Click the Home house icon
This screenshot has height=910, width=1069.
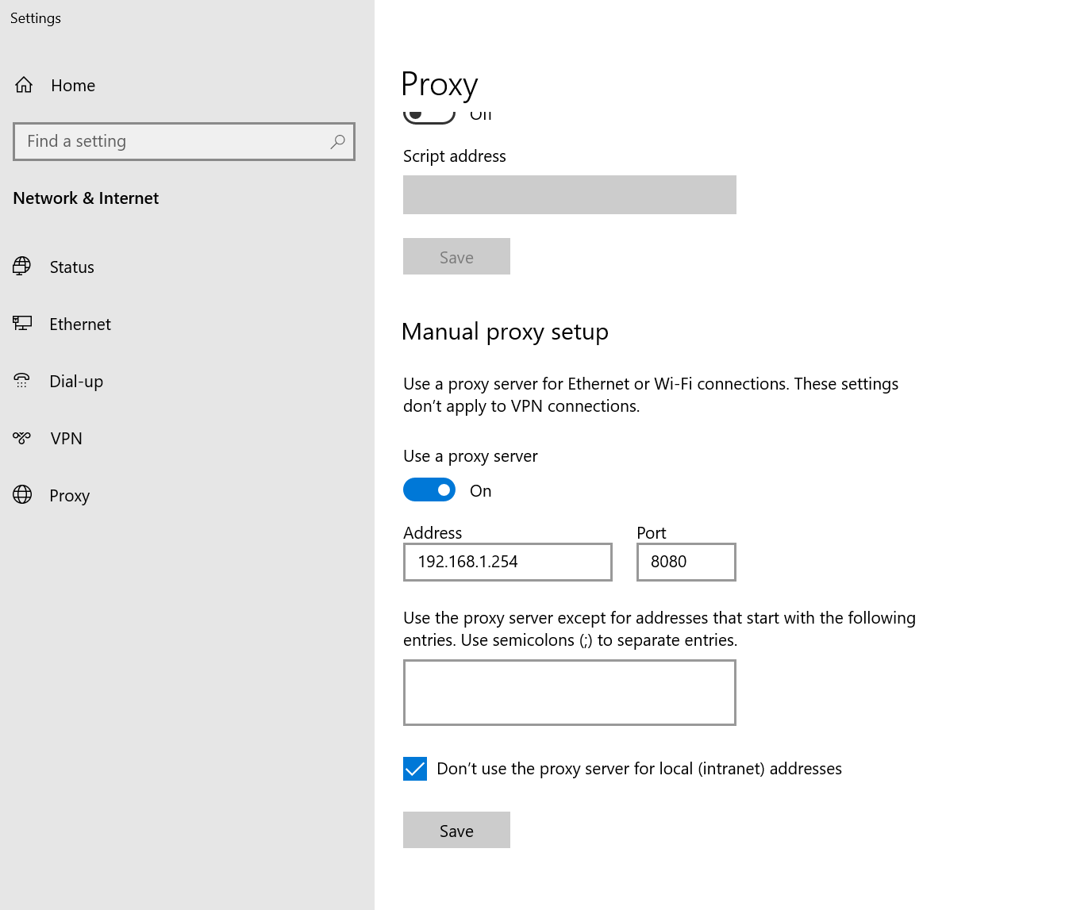[24, 85]
